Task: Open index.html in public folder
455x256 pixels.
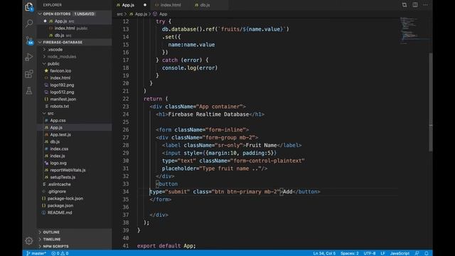Action: 74,78
